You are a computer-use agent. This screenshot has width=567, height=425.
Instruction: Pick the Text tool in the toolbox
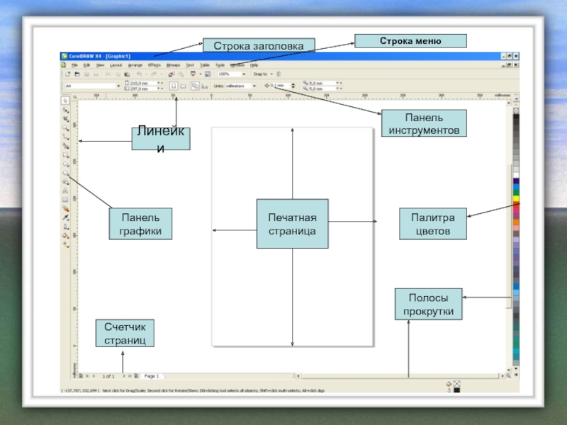(x=66, y=191)
